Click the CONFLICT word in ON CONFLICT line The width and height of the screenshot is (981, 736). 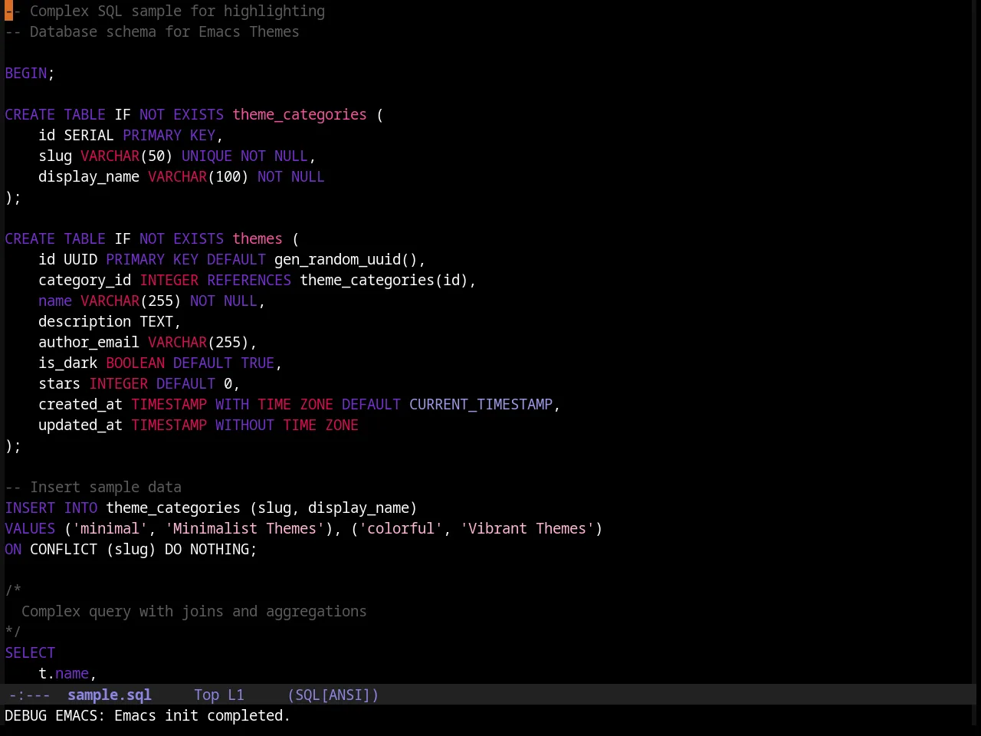click(64, 549)
